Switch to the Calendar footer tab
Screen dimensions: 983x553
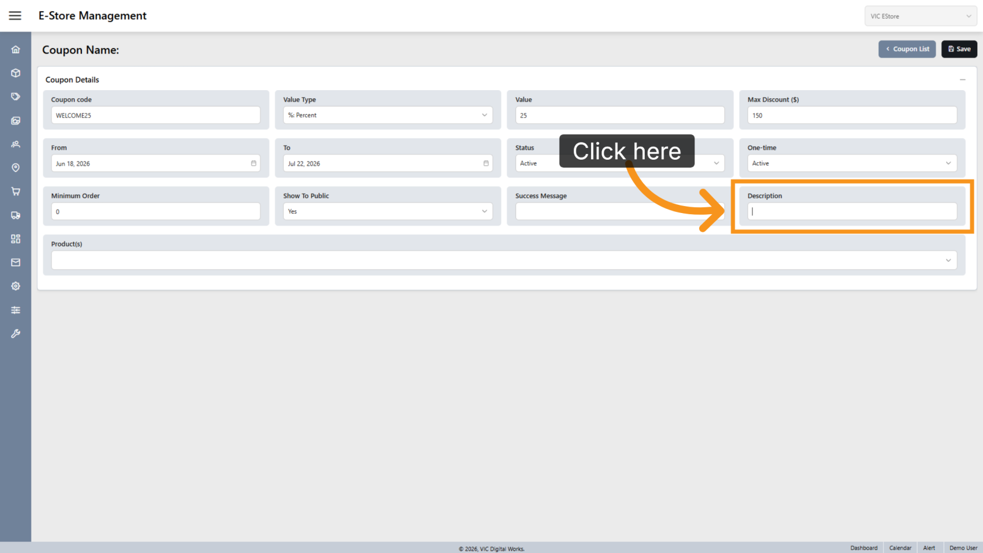(900, 548)
